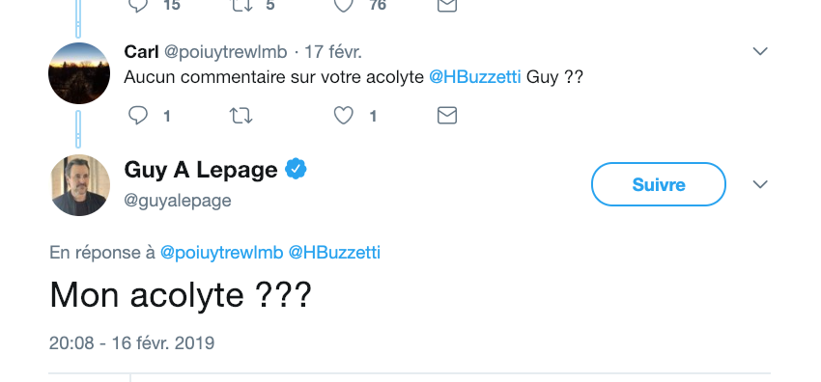
Task: Expand options chevron on Carl's tweet
Action: [x=760, y=51]
